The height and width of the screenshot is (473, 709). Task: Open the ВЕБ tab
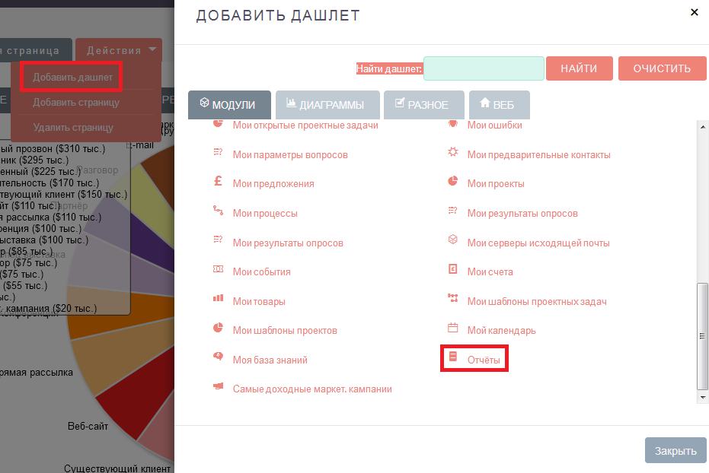(500, 105)
